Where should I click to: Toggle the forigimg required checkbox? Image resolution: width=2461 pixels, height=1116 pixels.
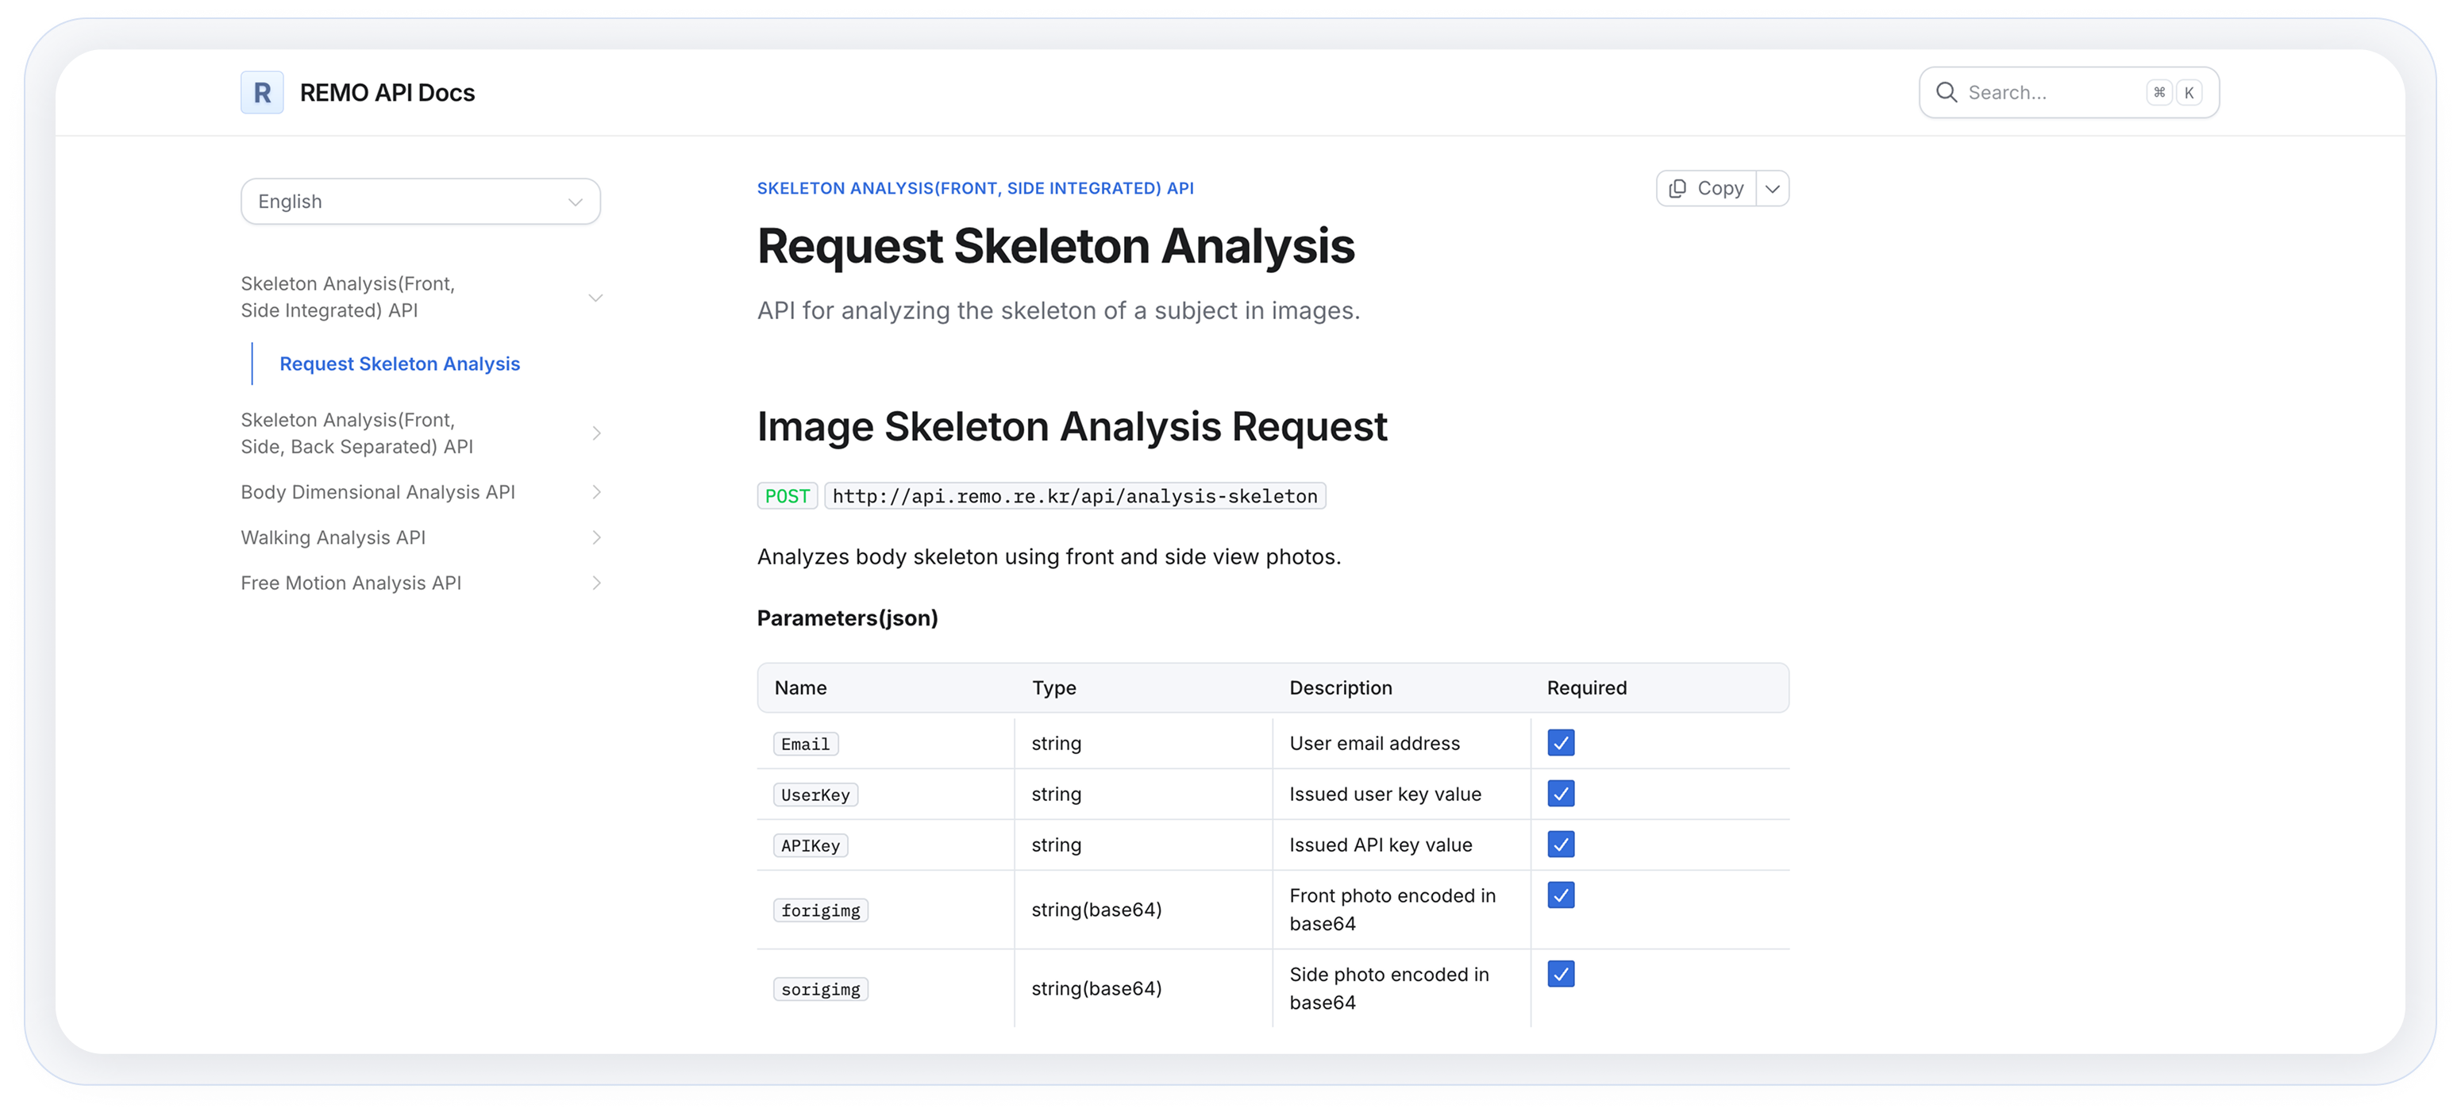click(1560, 895)
